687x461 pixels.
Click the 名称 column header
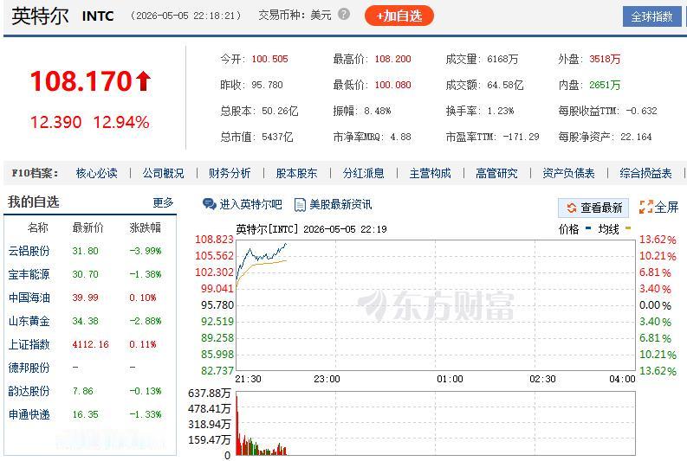[37, 227]
